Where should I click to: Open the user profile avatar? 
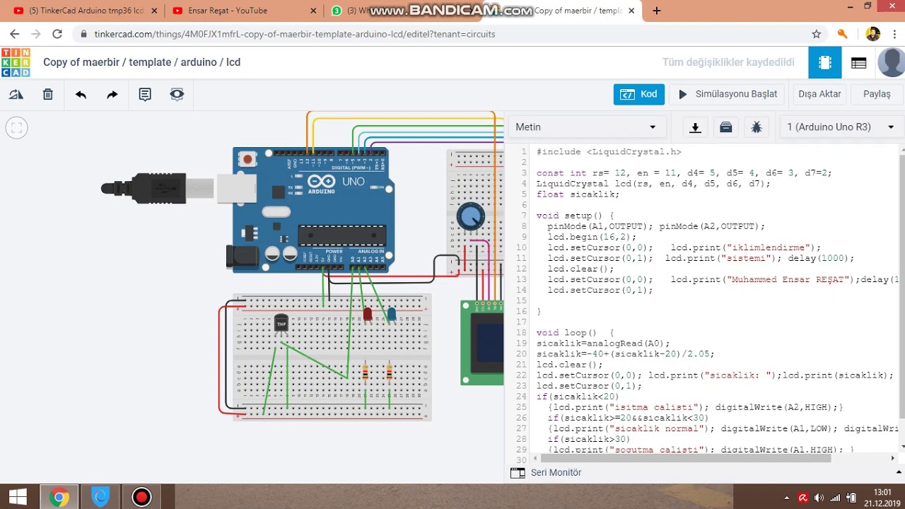pos(891,62)
